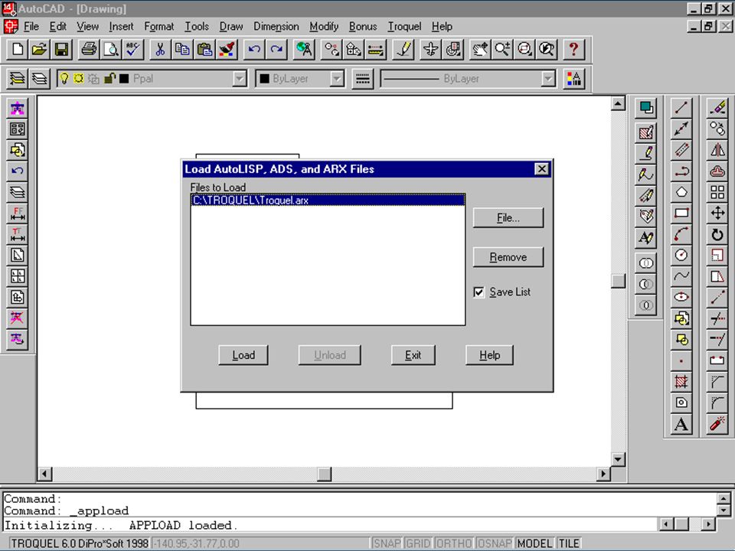Click the Zoom Realtime magnifier icon
The image size is (735, 551).
(x=501, y=49)
